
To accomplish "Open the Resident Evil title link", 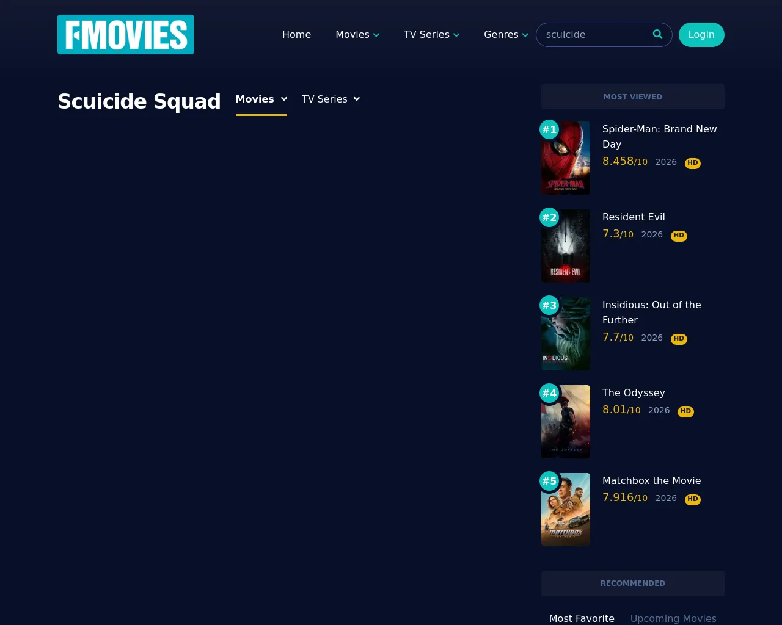I will pos(634,217).
